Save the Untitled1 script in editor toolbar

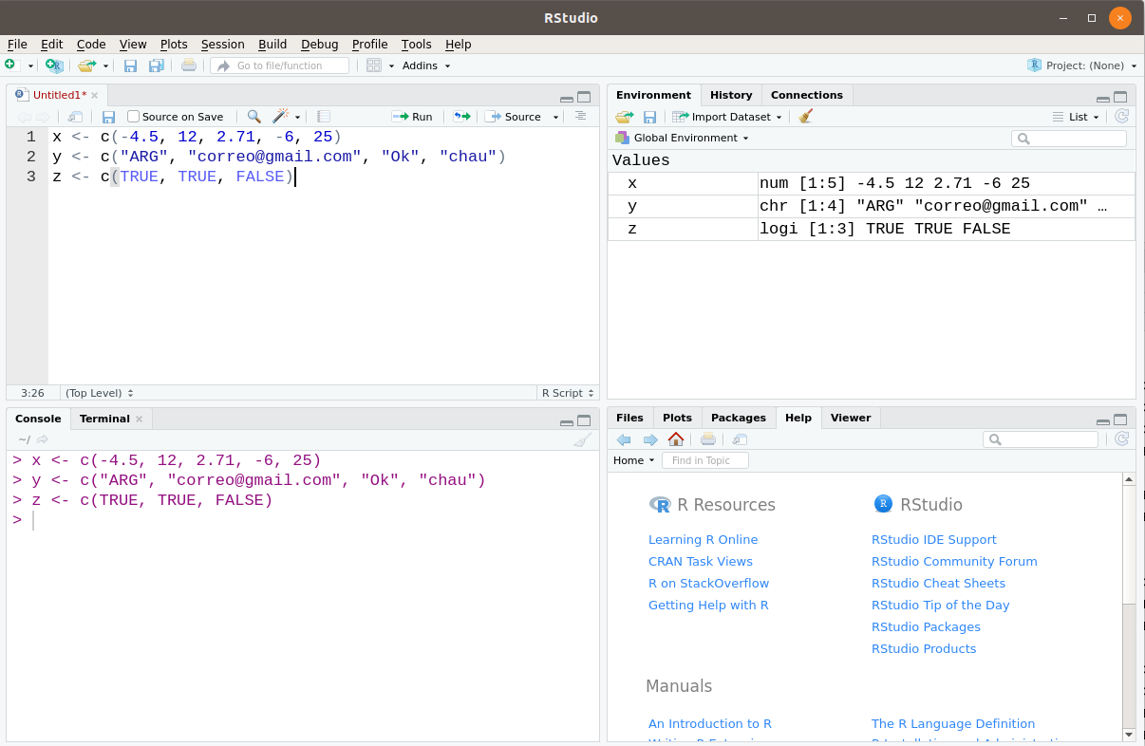tap(108, 117)
